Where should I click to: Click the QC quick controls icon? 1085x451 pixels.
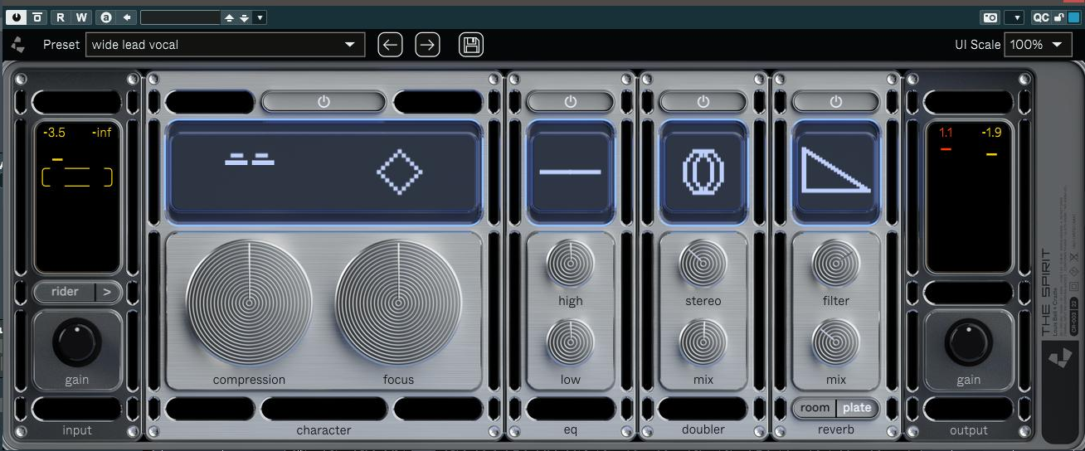pos(1040,17)
